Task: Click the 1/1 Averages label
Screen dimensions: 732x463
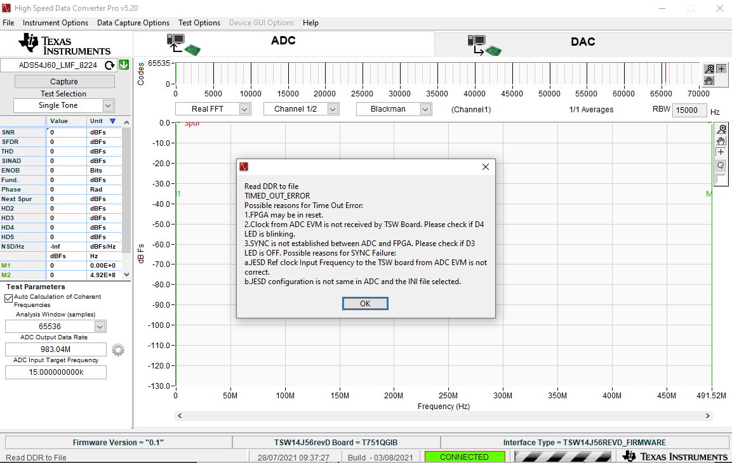Action: tap(591, 110)
